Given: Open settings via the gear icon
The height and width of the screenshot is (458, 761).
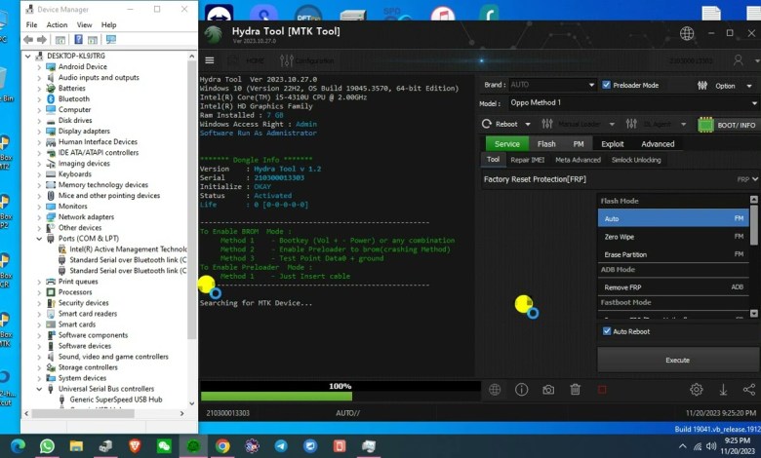Looking at the screenshot, I should (x=697, y=390).
